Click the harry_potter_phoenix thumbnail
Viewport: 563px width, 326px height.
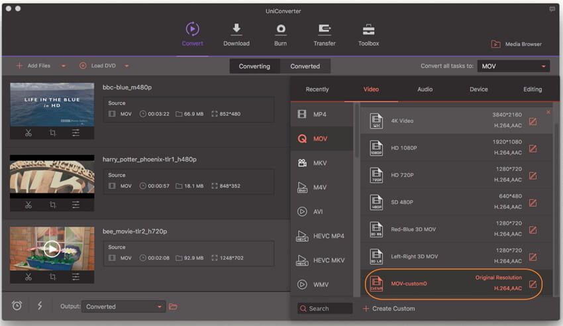pos(52,177)
